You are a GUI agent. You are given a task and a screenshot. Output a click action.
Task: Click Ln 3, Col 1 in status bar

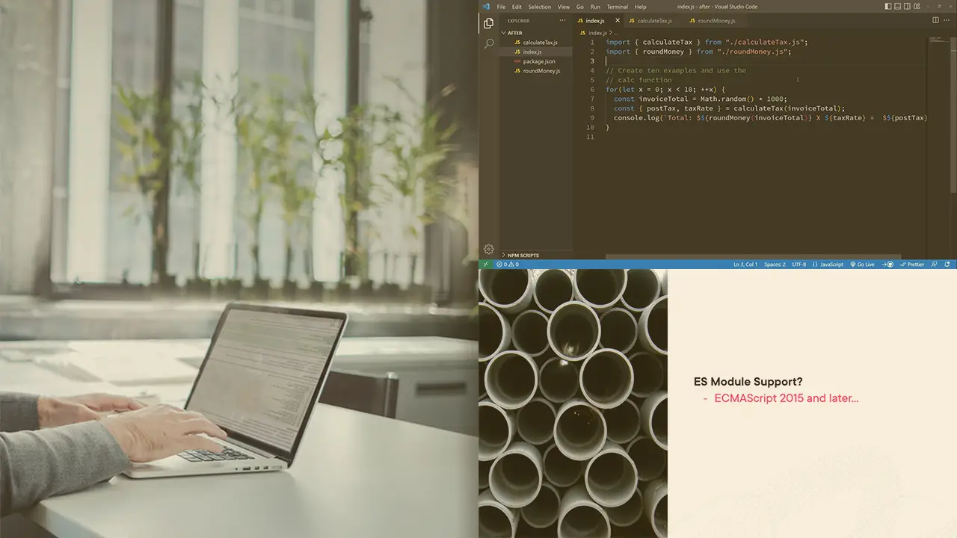pyautogui.click(x=745, y=265)
